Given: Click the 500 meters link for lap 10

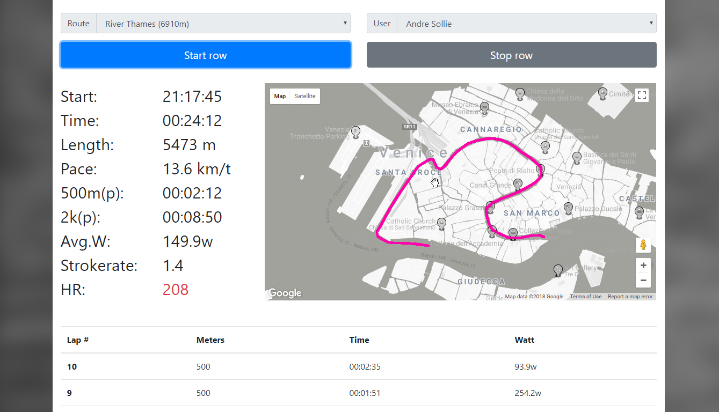Looking at the screenshot, I should 203,366.
